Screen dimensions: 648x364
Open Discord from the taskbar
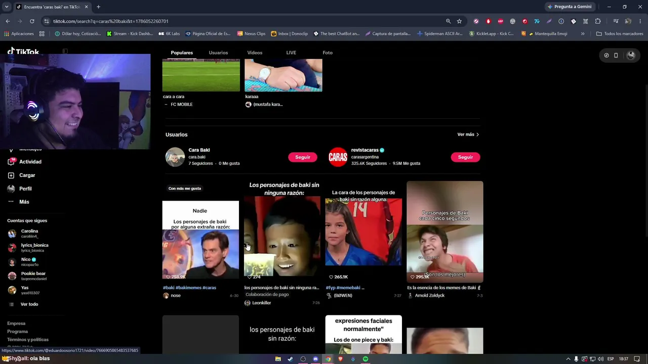tap(315, 359)
